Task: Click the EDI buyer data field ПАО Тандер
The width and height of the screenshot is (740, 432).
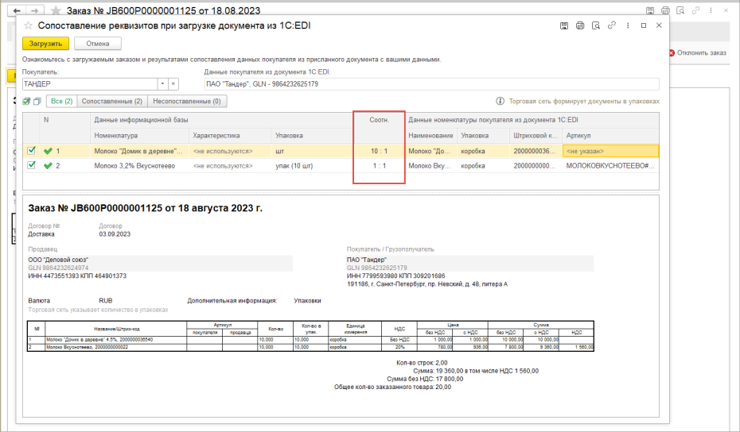Action: coord(431,84)
